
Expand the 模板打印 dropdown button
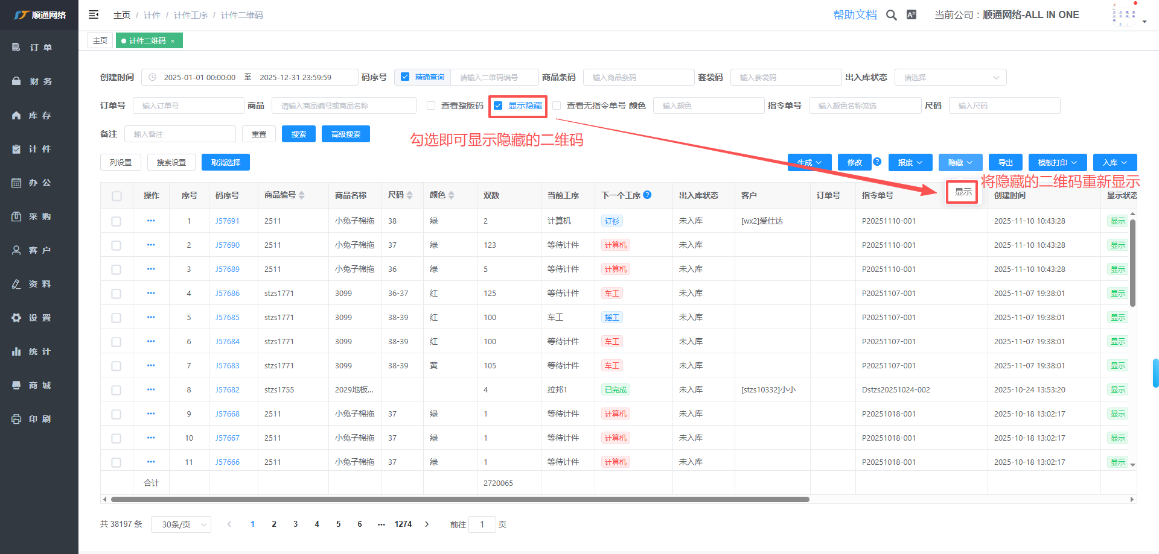tap(1057, 163)
